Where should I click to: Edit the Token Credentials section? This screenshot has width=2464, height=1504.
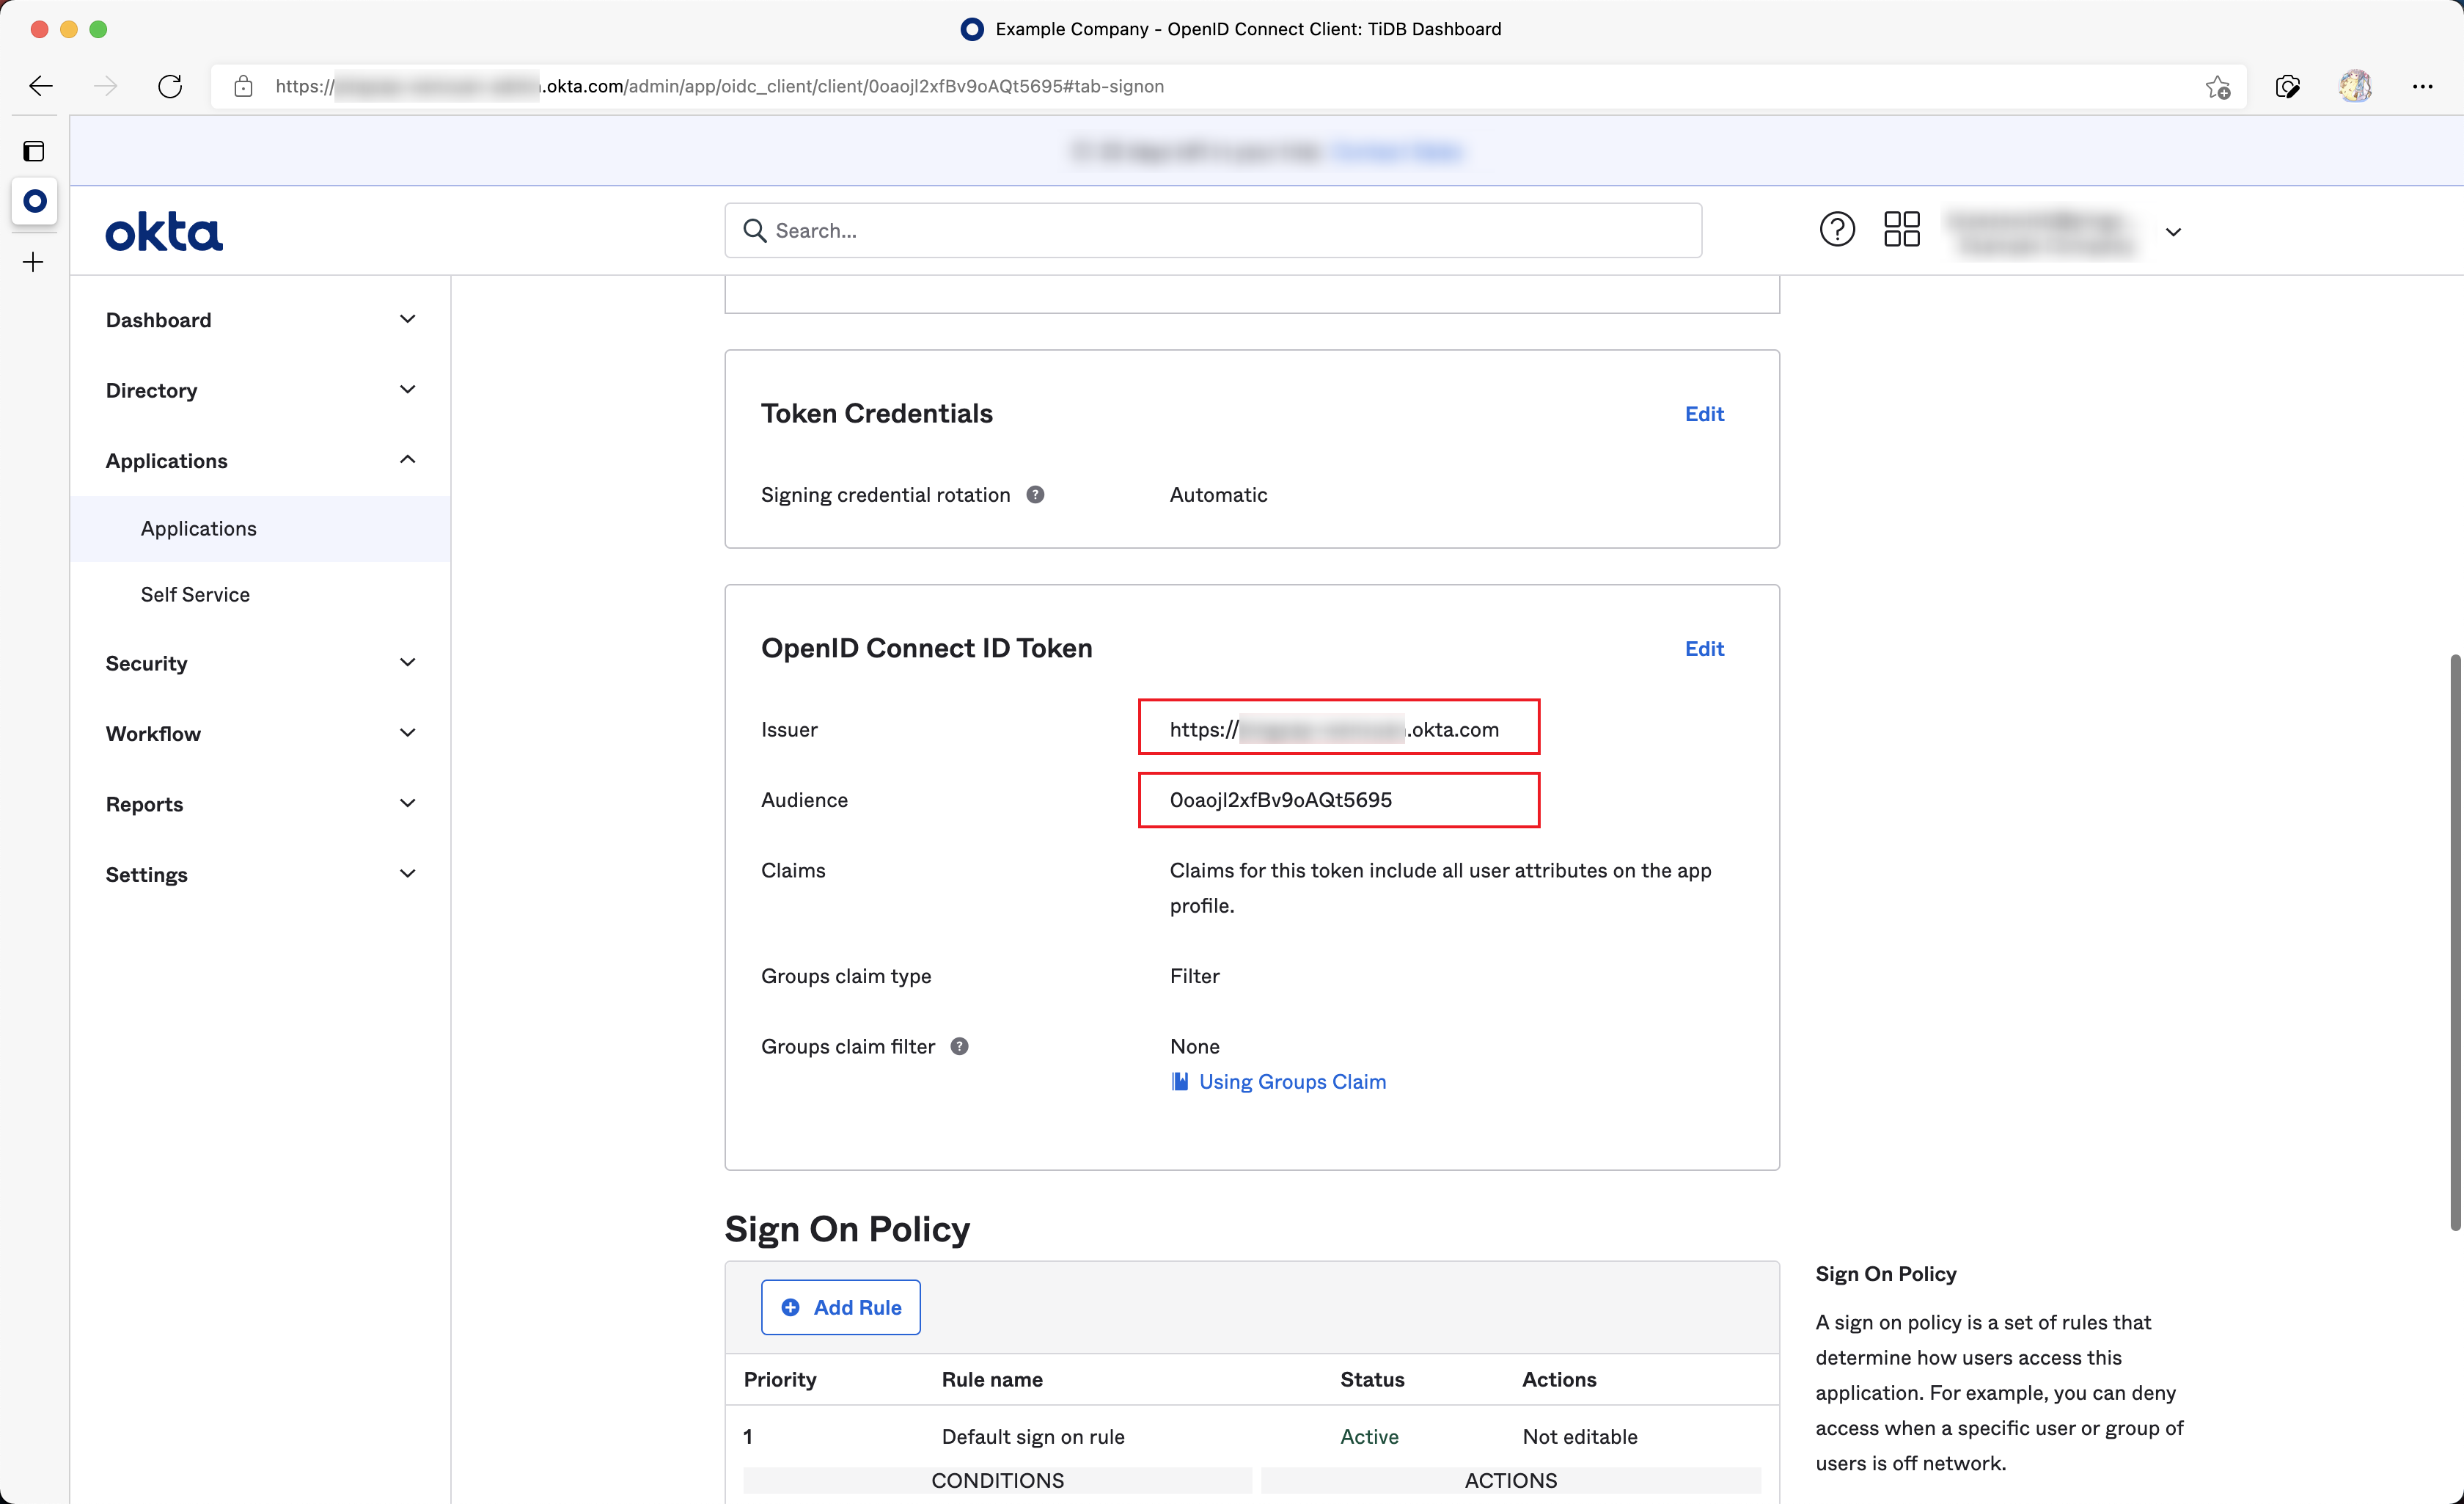tap(1704, 413)
